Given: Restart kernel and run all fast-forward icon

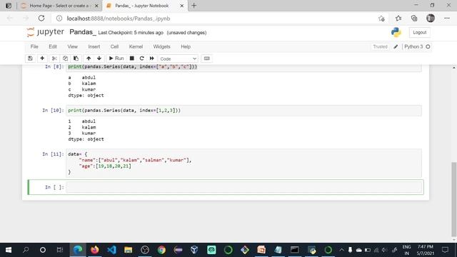Looking at the screenshot, I should (x=152, y=59).
